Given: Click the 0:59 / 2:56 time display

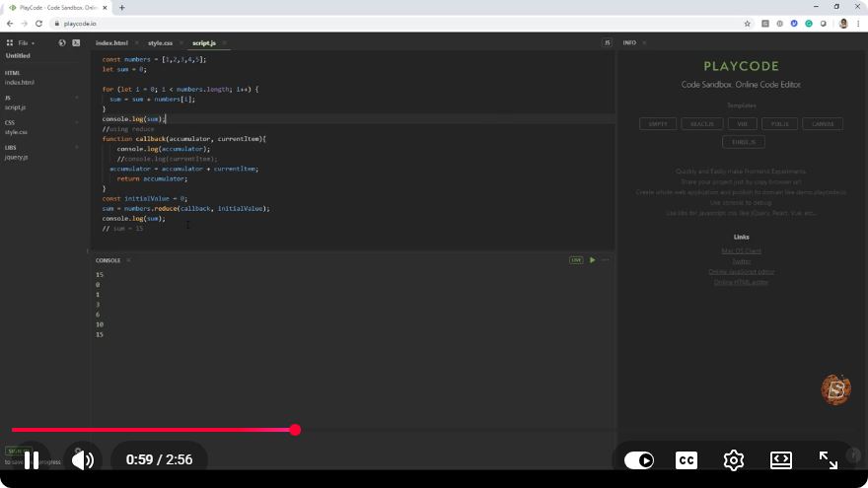Looking at the screenshot, I should pos(159,459).
